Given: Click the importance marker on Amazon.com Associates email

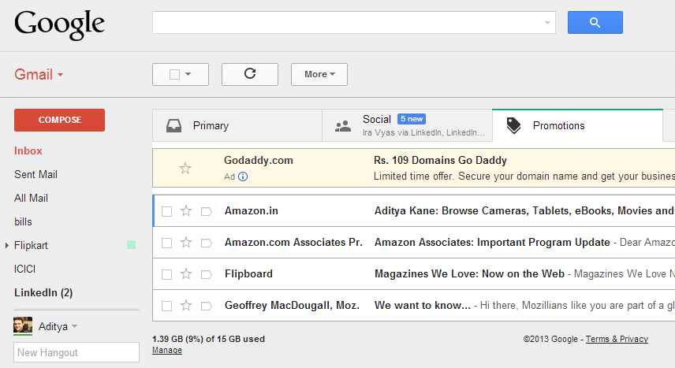Looking at the screenshot, I should coord(207,243).
